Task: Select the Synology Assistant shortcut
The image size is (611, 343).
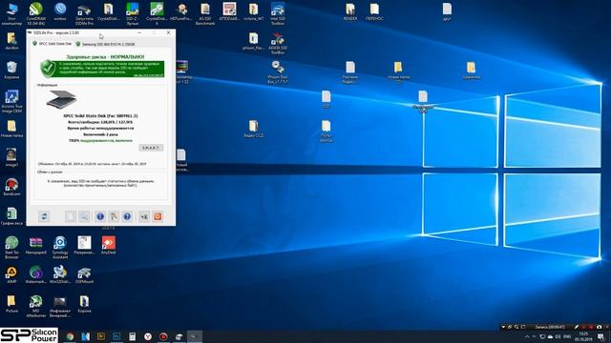Action: pyautogui.click(x=60, y=247)
